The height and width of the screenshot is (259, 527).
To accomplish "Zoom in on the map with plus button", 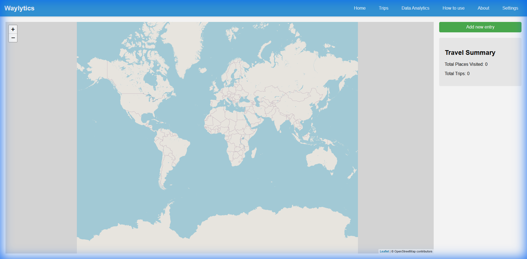I will (x=13, y=29).
